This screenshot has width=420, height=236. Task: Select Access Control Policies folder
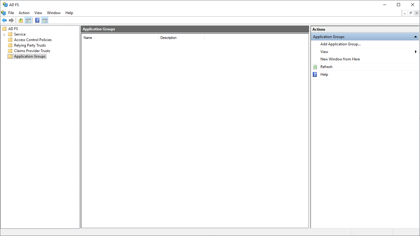33,40
